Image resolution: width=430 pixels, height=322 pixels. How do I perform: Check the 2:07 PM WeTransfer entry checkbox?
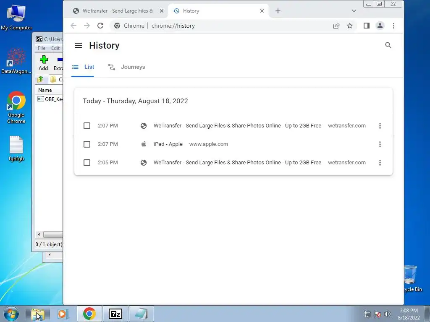click(x=87, y=126)
